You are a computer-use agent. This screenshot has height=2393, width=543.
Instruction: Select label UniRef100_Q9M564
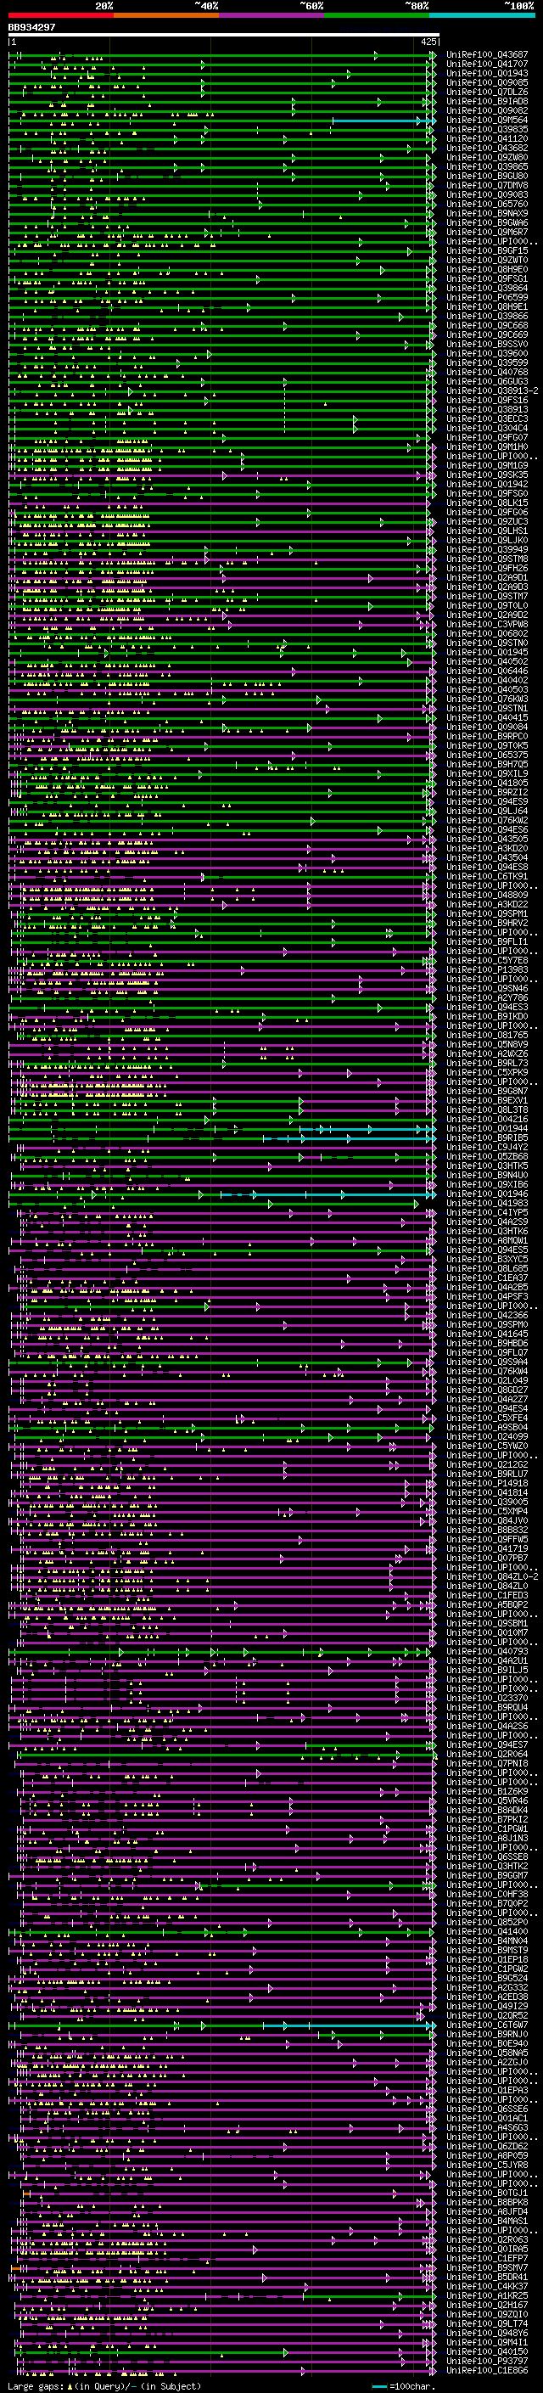(487, 120)
